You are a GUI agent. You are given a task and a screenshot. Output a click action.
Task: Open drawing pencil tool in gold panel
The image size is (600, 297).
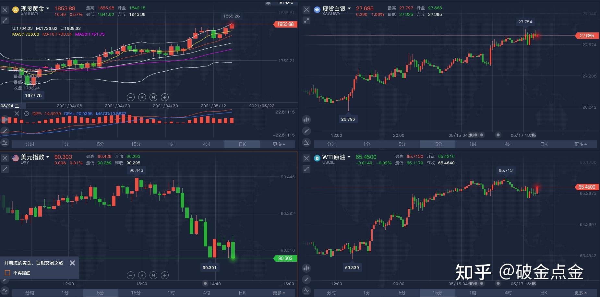(x=5, y=131)
